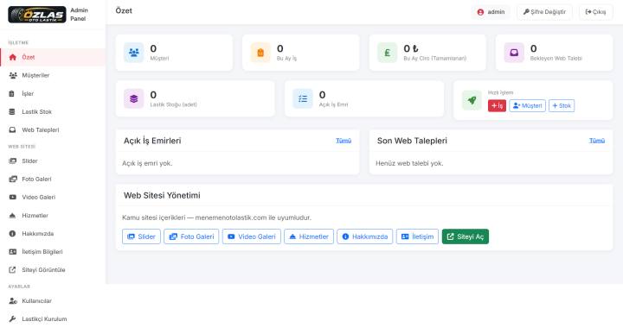623x334 pixels.
Task: Click the red quick-action +İş button
Action: pos(497,106)
